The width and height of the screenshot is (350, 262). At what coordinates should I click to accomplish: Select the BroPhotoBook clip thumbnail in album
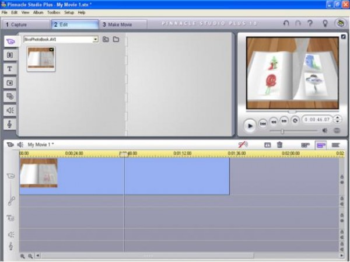point(41,59)
